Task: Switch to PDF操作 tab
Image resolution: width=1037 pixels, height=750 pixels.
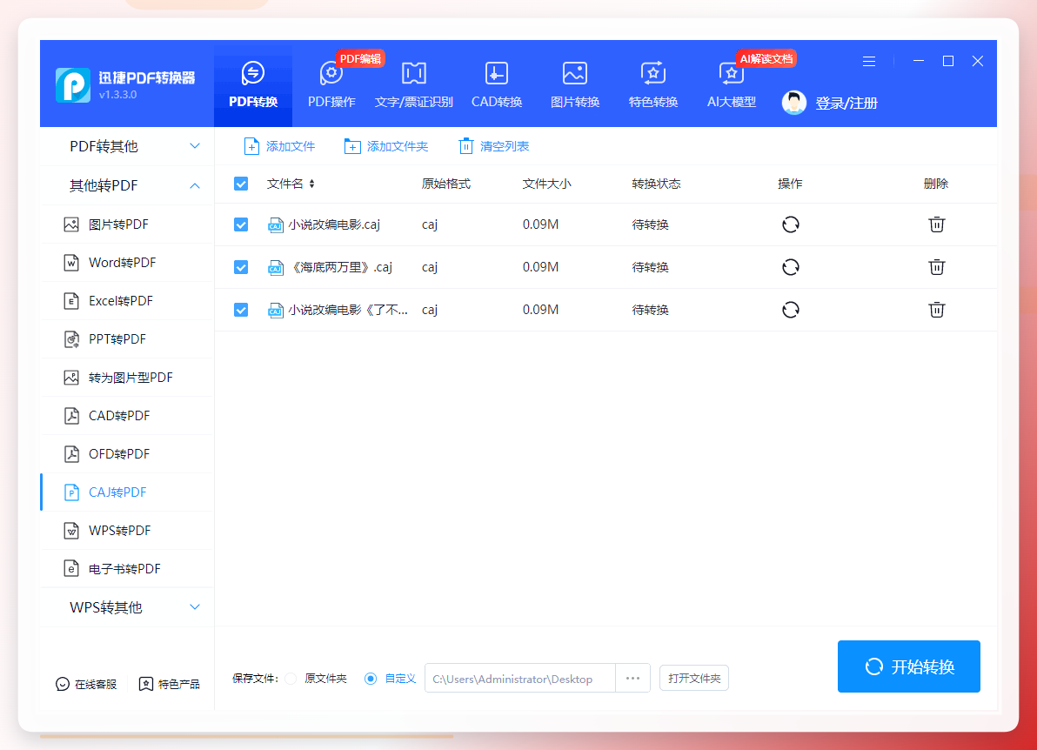Action: tap(331, 84)
